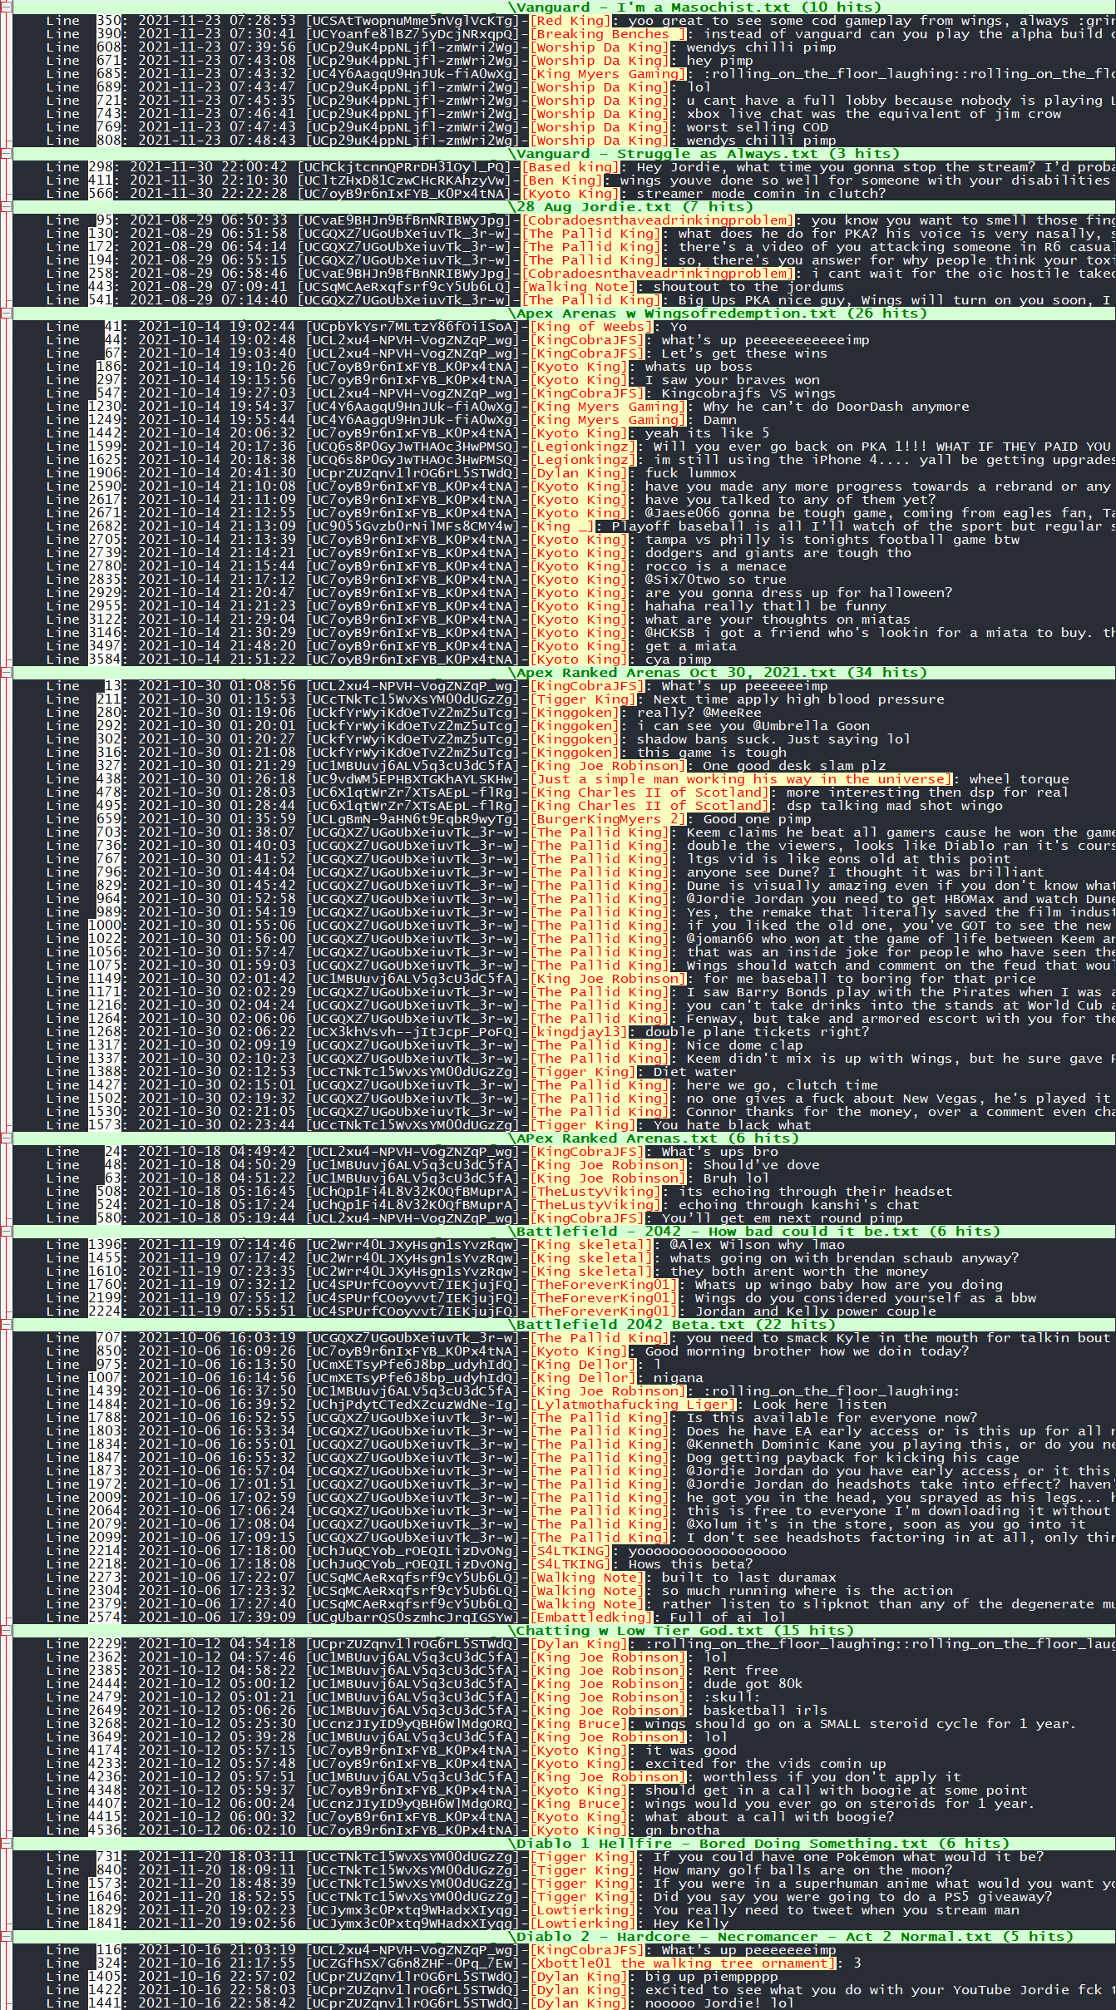
Task: Select the 'Nice dome clap' result line
Action: (x=564, y=1045)
